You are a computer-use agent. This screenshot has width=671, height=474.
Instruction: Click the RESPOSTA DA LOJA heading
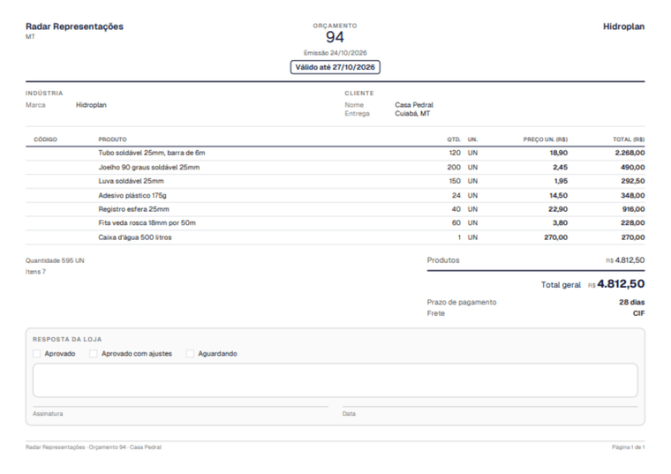click(x=67, y=339)
